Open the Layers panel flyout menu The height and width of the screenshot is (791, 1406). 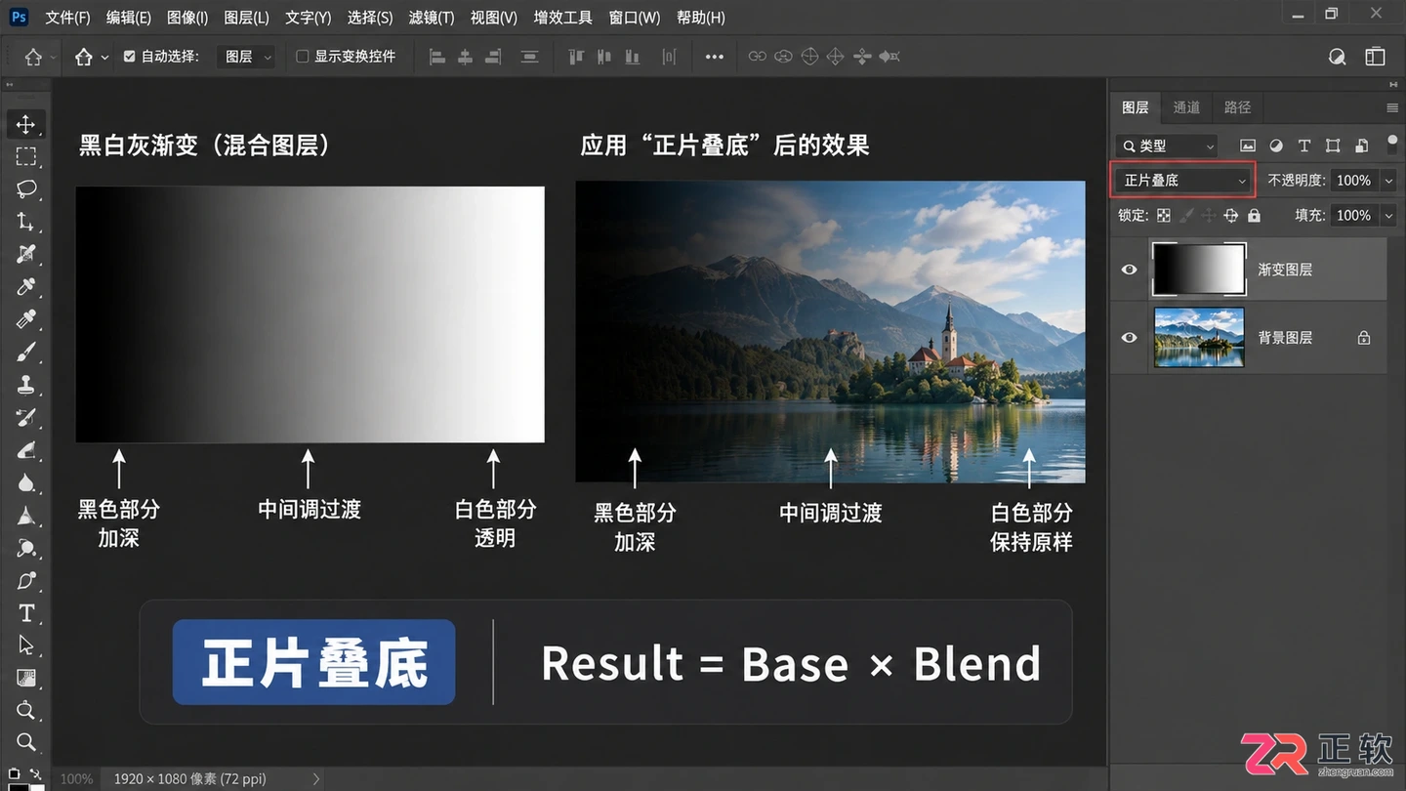point(1392,107)
